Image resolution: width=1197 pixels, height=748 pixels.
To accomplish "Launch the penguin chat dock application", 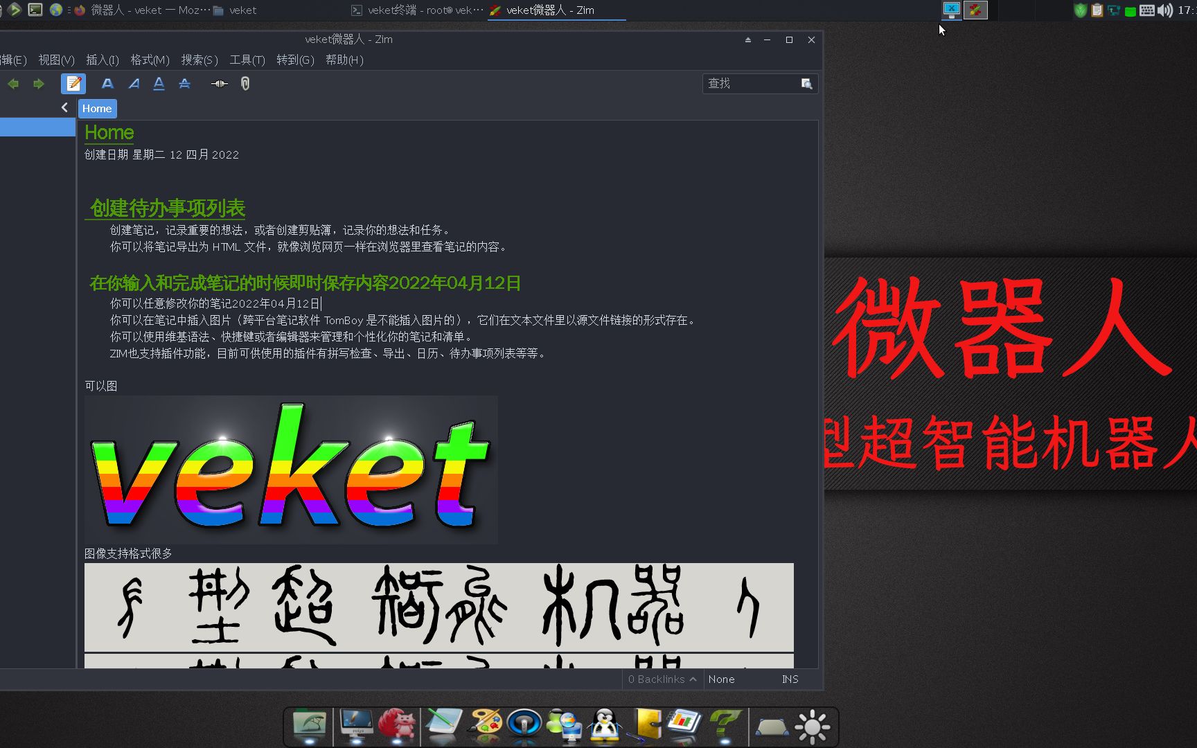I will [x=605, y=726].
